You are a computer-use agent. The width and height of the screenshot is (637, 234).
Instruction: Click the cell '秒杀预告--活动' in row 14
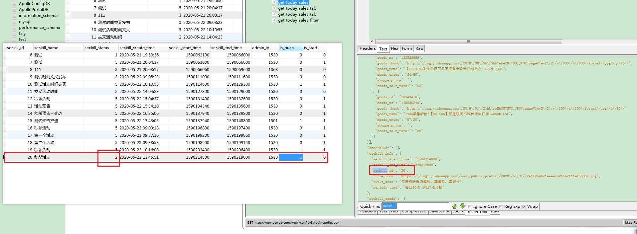(58, 114)
